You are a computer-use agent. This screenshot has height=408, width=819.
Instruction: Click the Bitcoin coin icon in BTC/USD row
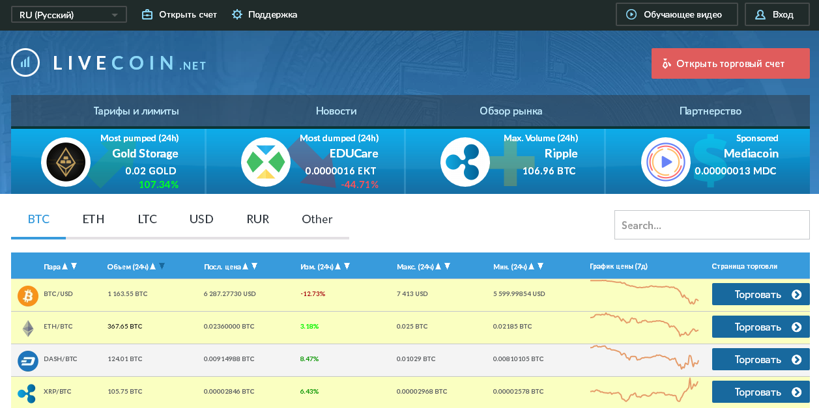[x=28, y=295]
